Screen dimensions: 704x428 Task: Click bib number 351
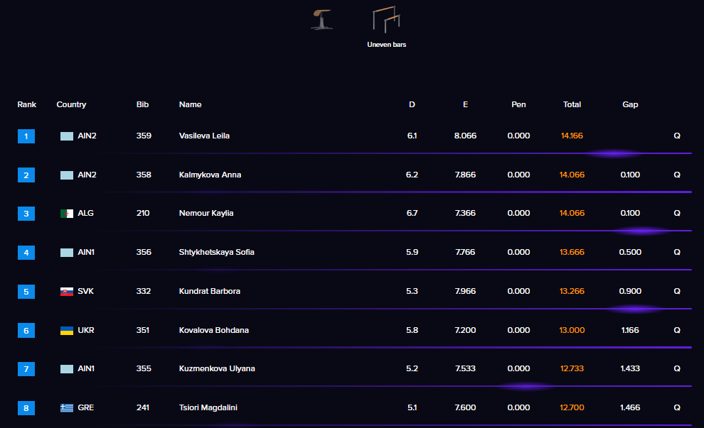(x=143, y=330)
